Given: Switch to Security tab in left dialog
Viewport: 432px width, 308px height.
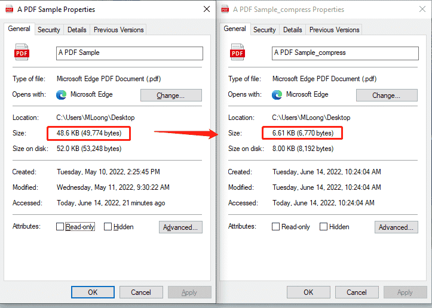Looking at the screenshot, I should 49,30.
